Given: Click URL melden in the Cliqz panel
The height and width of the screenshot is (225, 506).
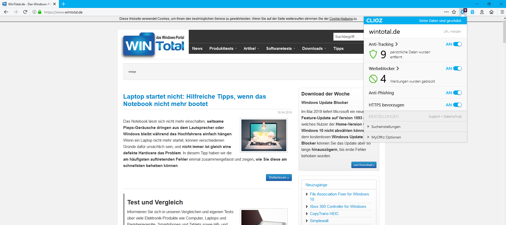Looking at the screenshot, I should tap(452, 31).
